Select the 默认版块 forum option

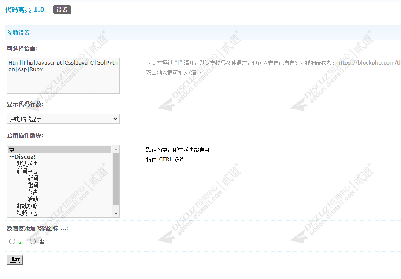pyautogui.click(x=60, y=164)
